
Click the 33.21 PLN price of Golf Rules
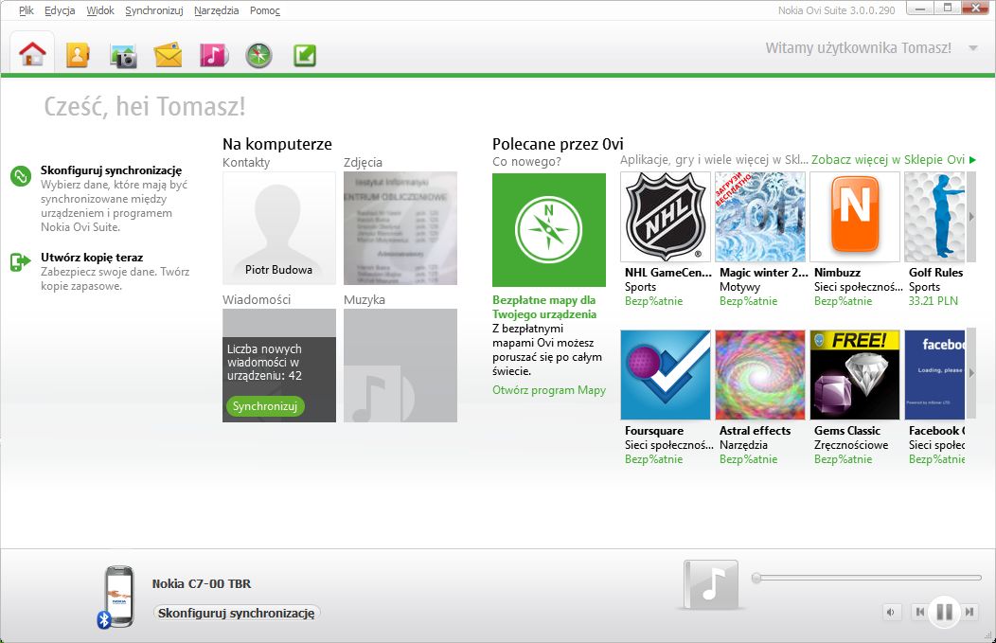point(934,301)
